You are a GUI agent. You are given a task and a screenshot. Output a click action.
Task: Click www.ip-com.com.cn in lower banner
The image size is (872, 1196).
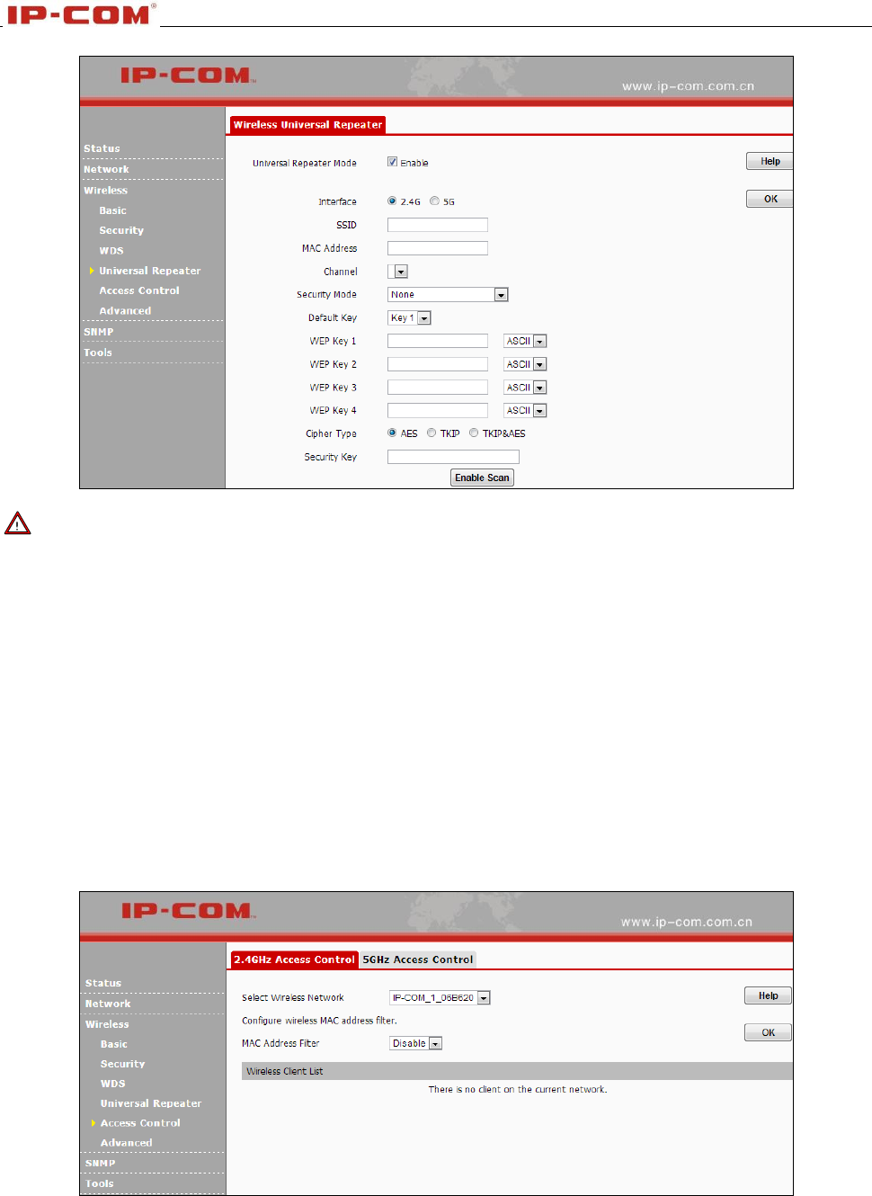click(687, 922)
